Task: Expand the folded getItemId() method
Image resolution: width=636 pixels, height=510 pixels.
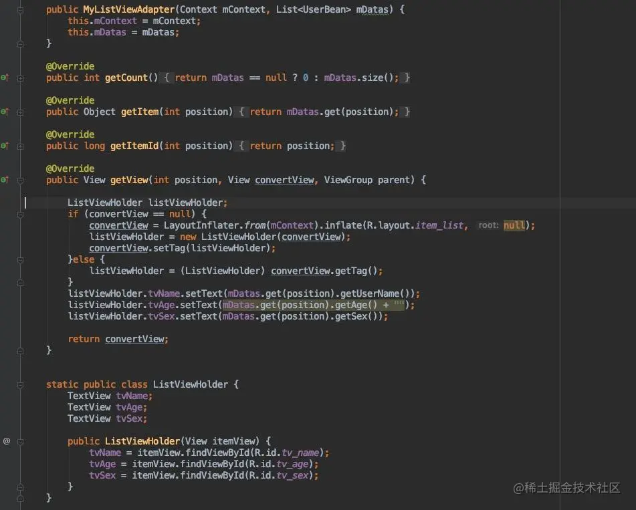Action: pyautogui.click(x=20, y=146)
